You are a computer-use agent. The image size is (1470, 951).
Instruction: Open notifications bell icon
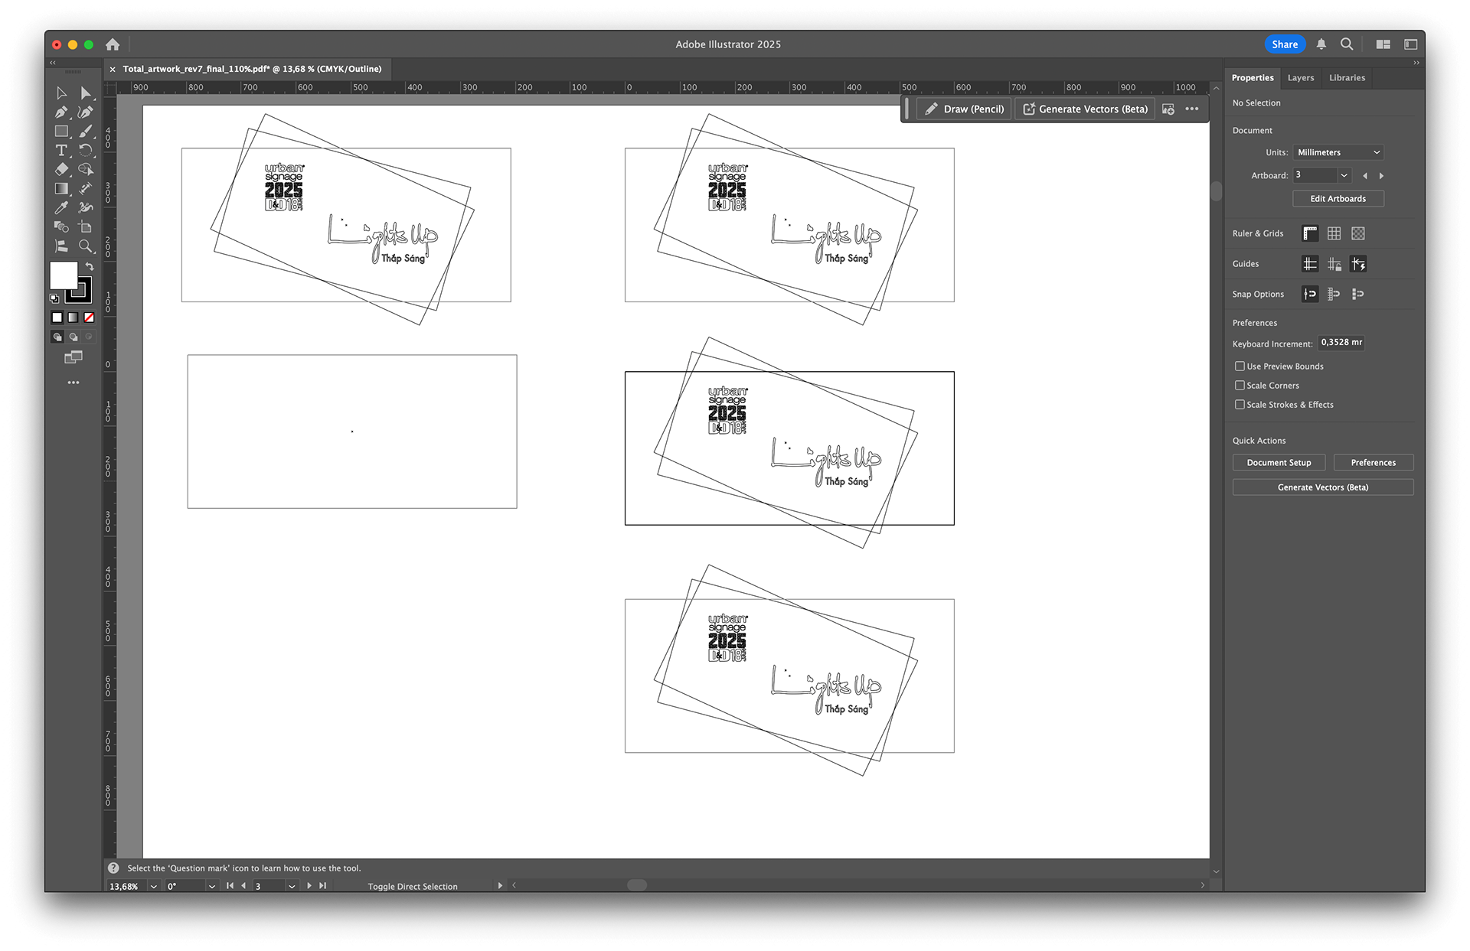tap(1321, 44)
